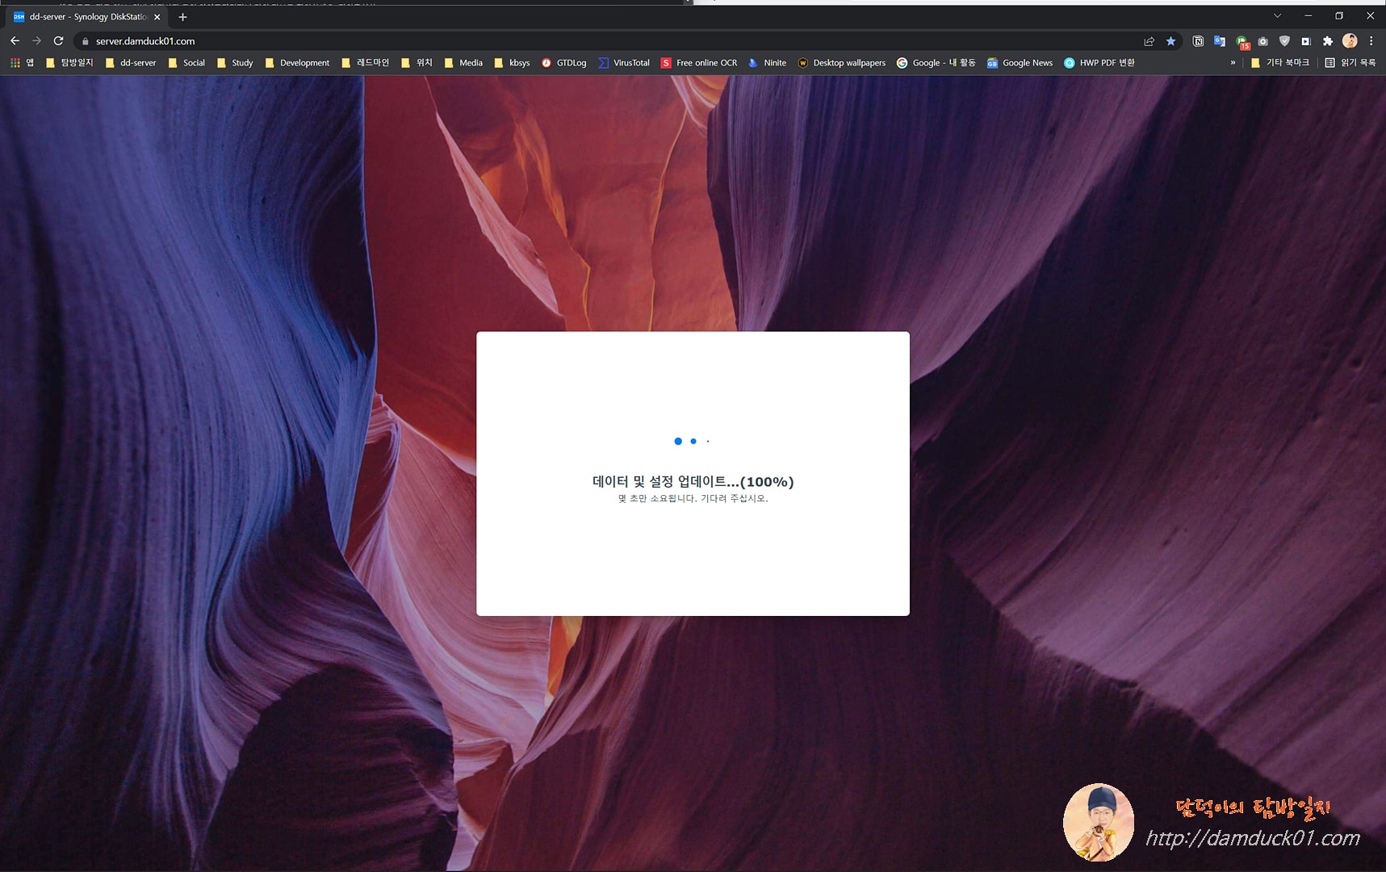
Task: Open the Chrome profile avatar
Action: (x=1350, y=40)
